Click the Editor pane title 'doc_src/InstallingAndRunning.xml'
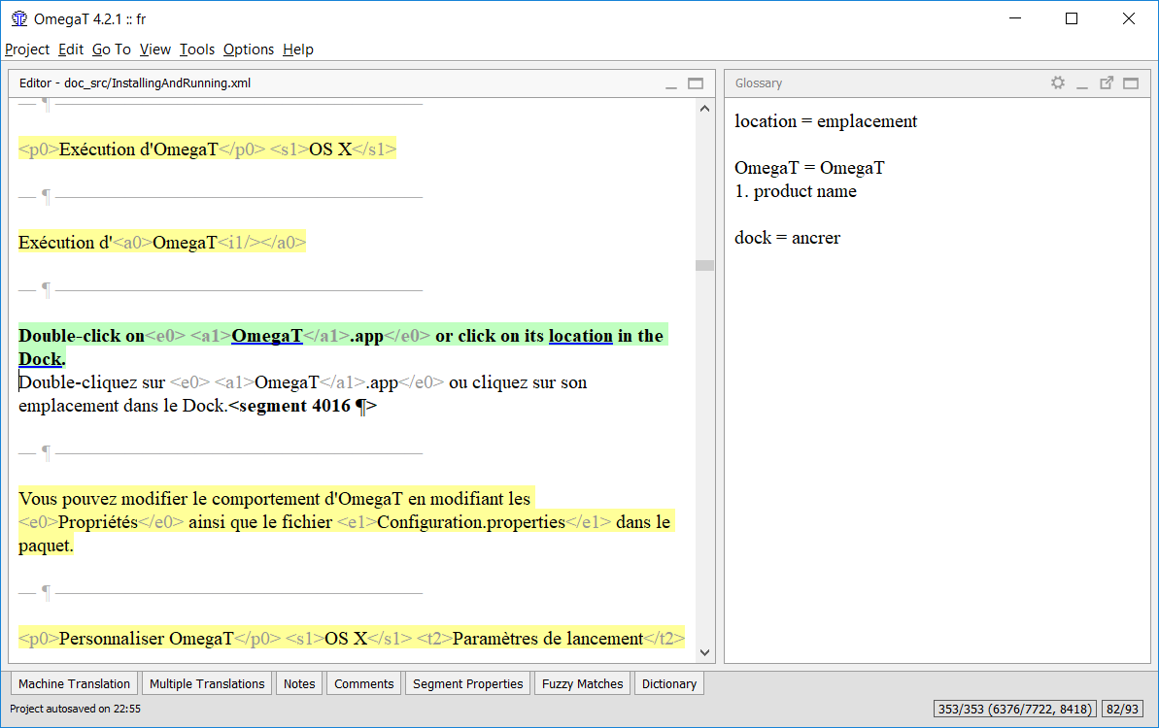 [x=157, y=83]
